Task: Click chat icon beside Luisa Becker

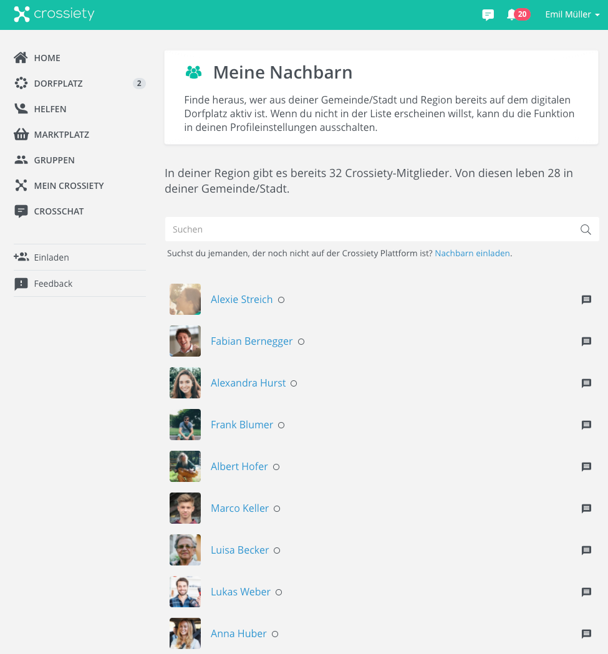Action: pyautogui.click(x=586, y=550)
